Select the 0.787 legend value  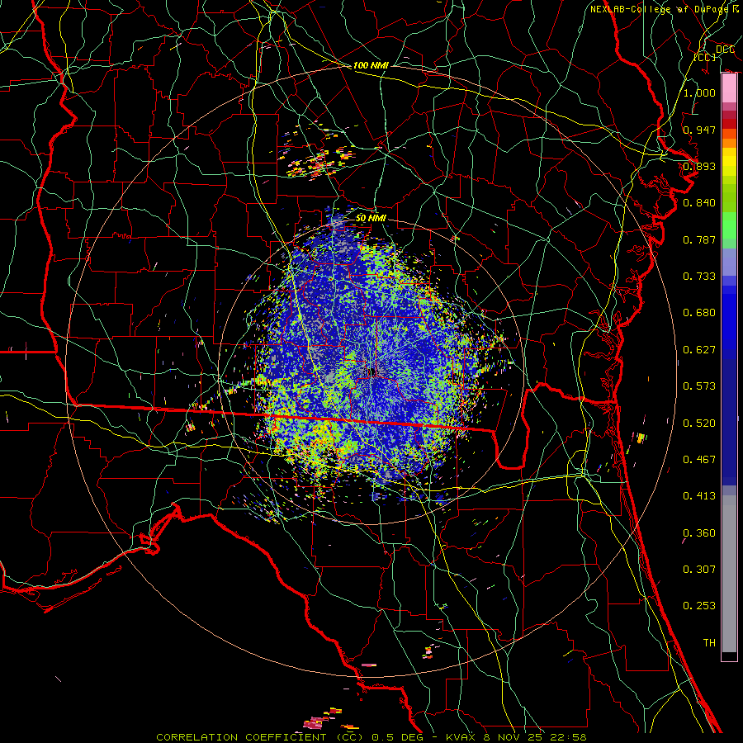tap(699, 239)
